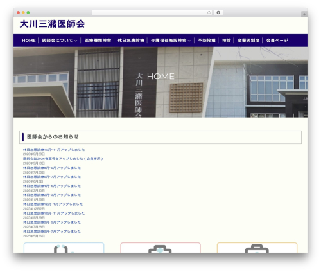Reload the page with the refresh icon
The image size is (321, 272).
(209, 13)
